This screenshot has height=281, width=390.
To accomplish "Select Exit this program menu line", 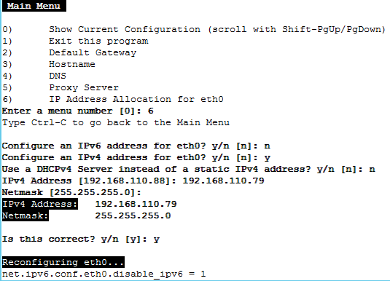I will [75, 41].
